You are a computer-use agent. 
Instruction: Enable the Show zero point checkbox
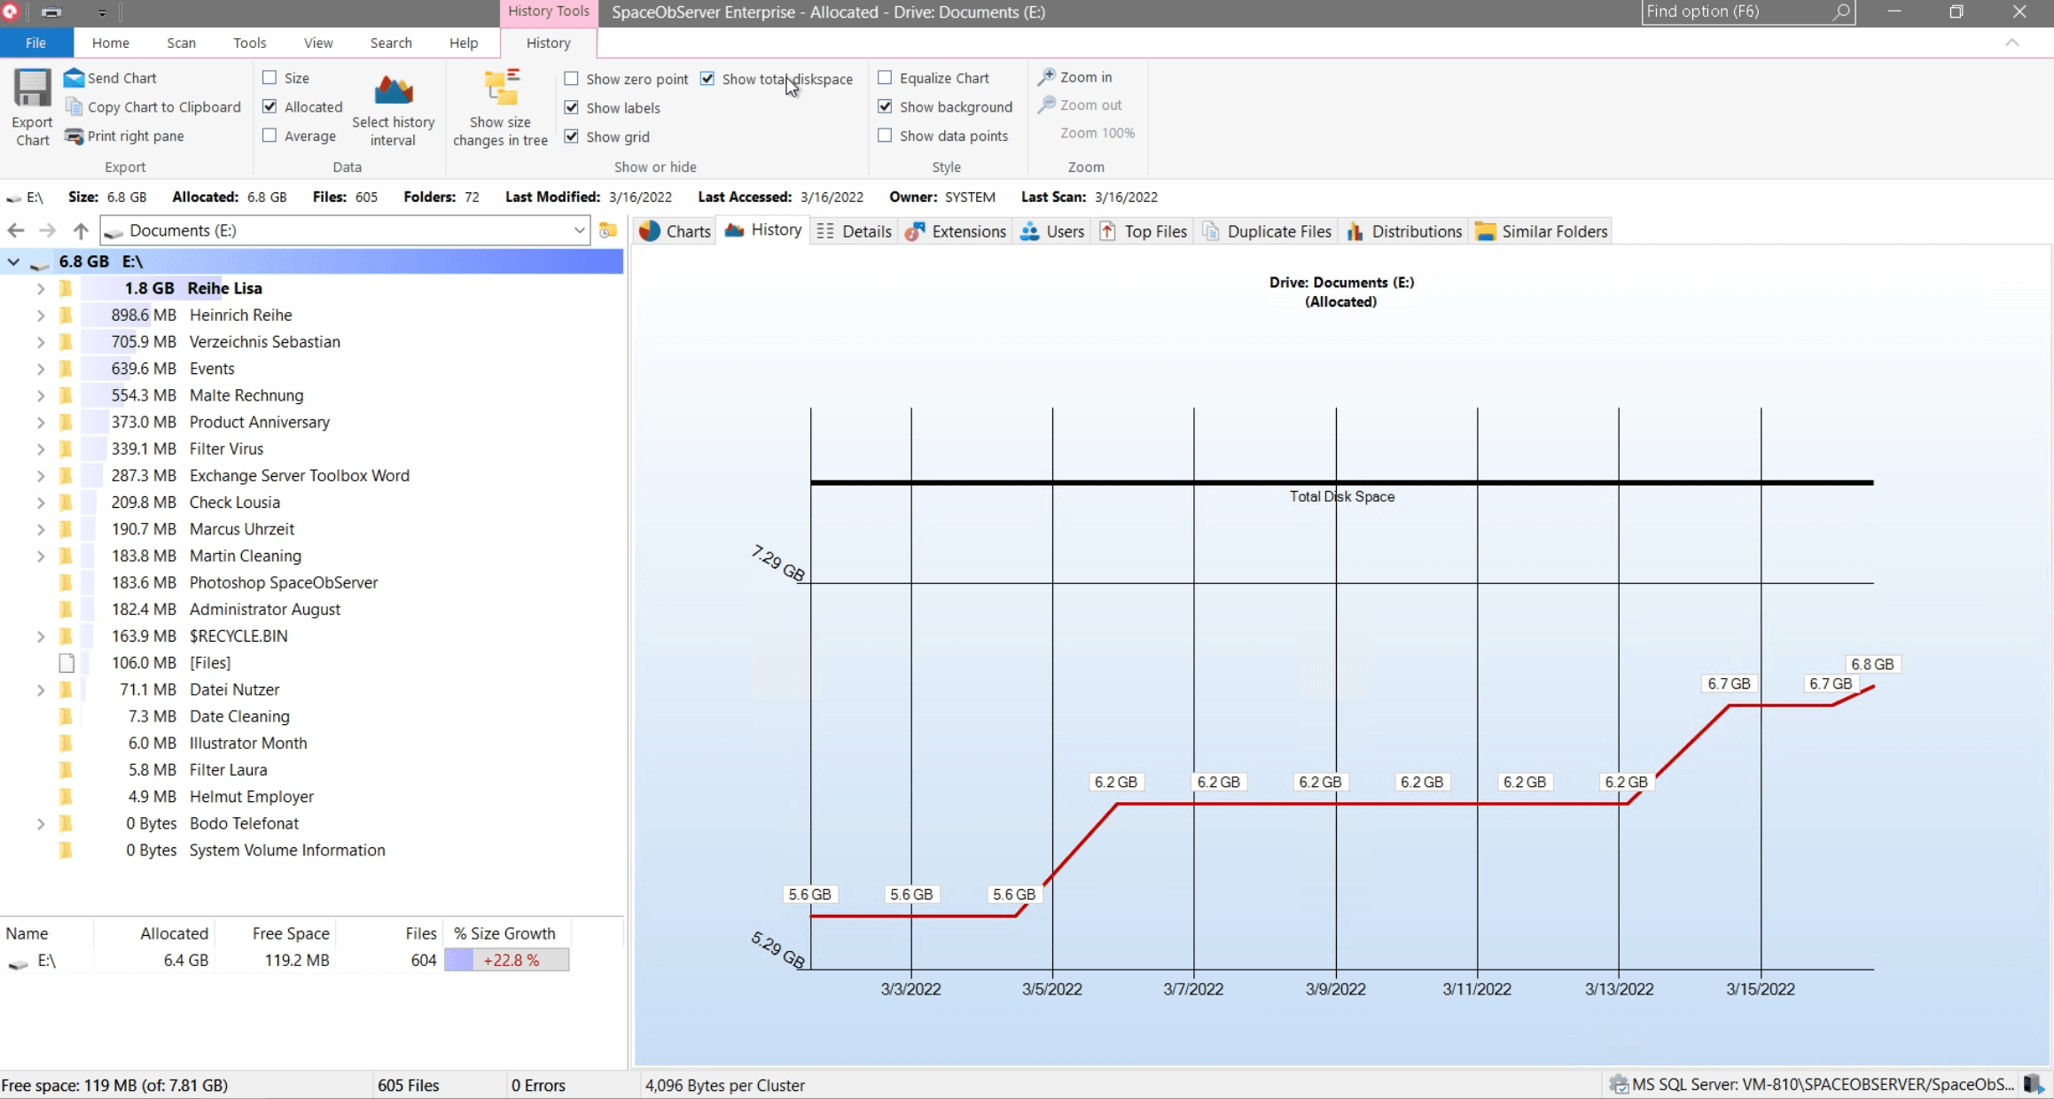point(572,79)
